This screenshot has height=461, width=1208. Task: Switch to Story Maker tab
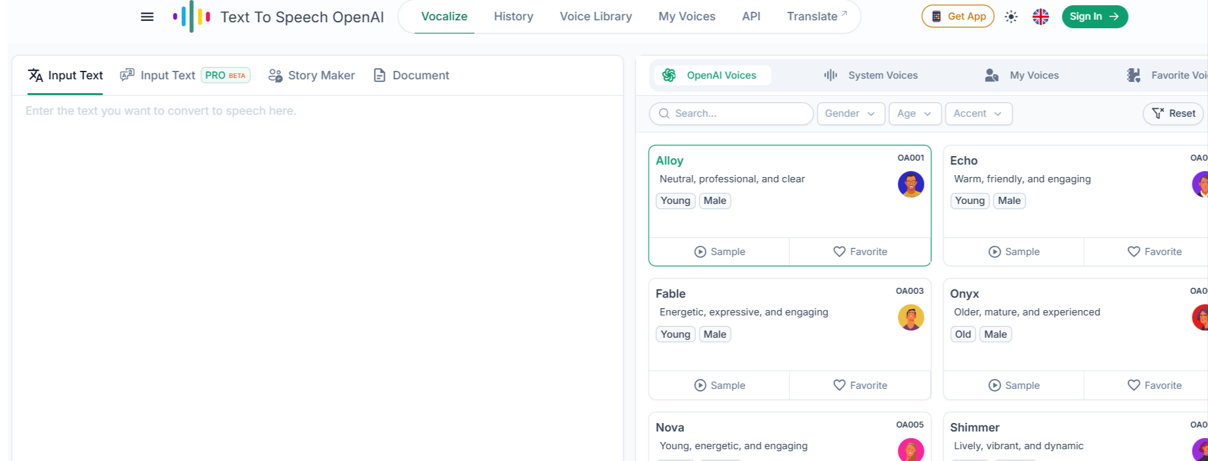311,75
